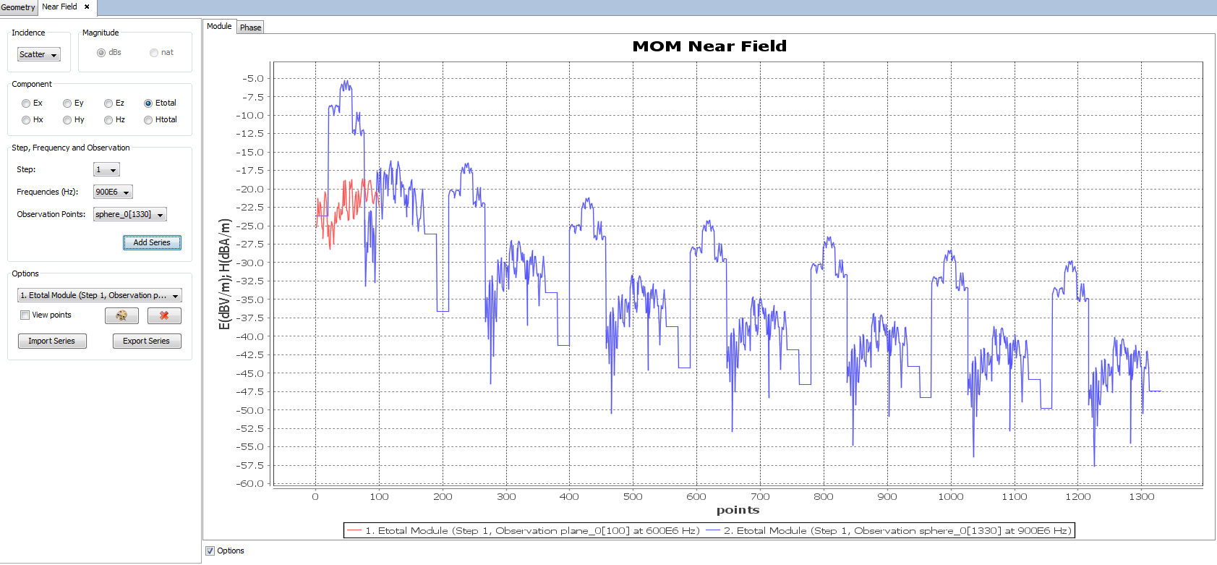Choose the Hz field component
The image size is (1217, 565).
point(108,120)
